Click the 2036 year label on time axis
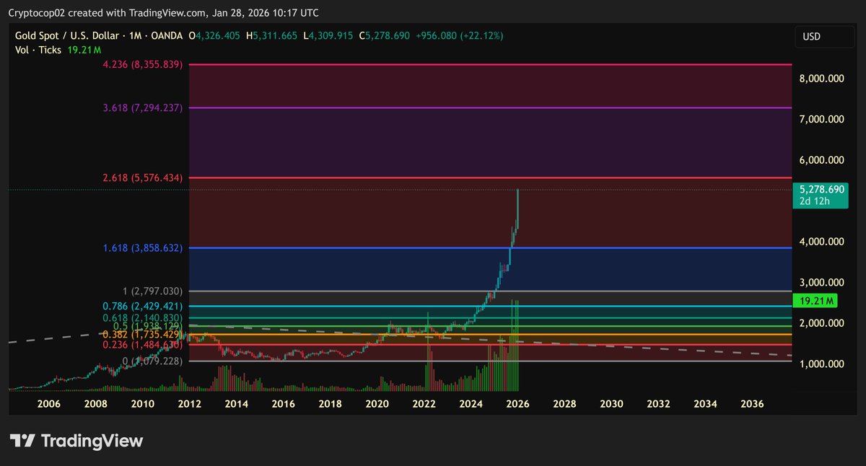Viewport: 866px width, 466px height. click(x=753, y=404)
